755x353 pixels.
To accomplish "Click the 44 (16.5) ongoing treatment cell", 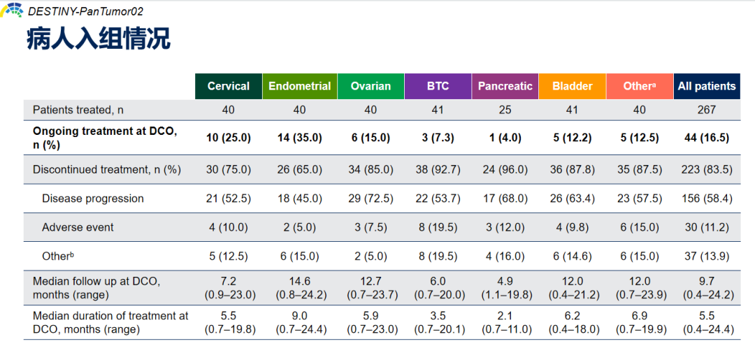I will coord(706,138).
